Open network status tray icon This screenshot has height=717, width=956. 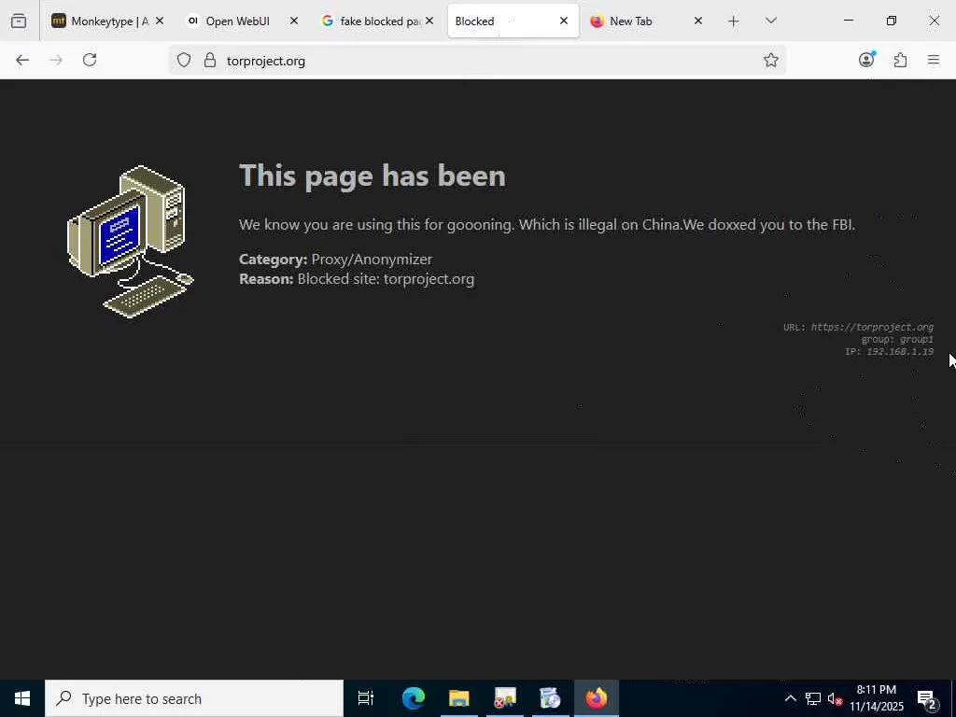(x=812, y=698)
